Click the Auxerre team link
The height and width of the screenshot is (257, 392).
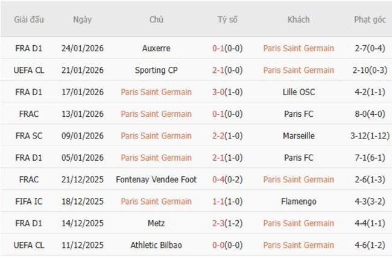(156, 48)
